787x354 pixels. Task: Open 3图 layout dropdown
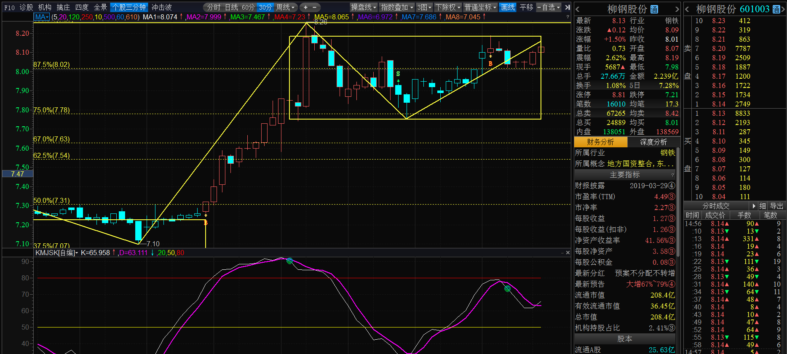pyautogui.click(x=424, y=7)
